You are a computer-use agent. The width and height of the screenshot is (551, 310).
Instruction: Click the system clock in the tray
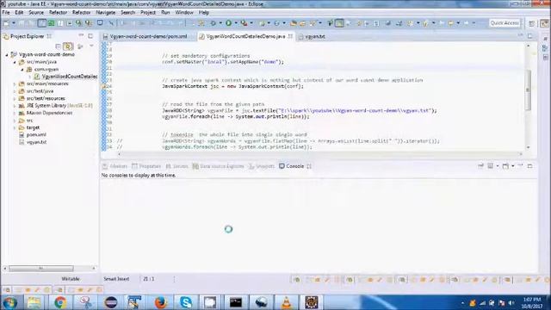[x=532, y=302]
